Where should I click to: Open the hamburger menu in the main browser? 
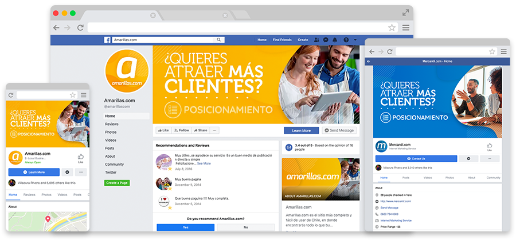[x=406, y=27]
